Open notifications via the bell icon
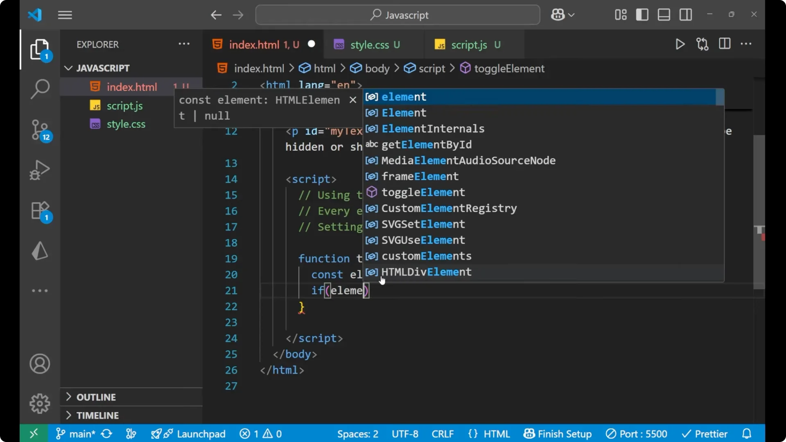Viewport: 786px width, 442px height. [746, 433]
